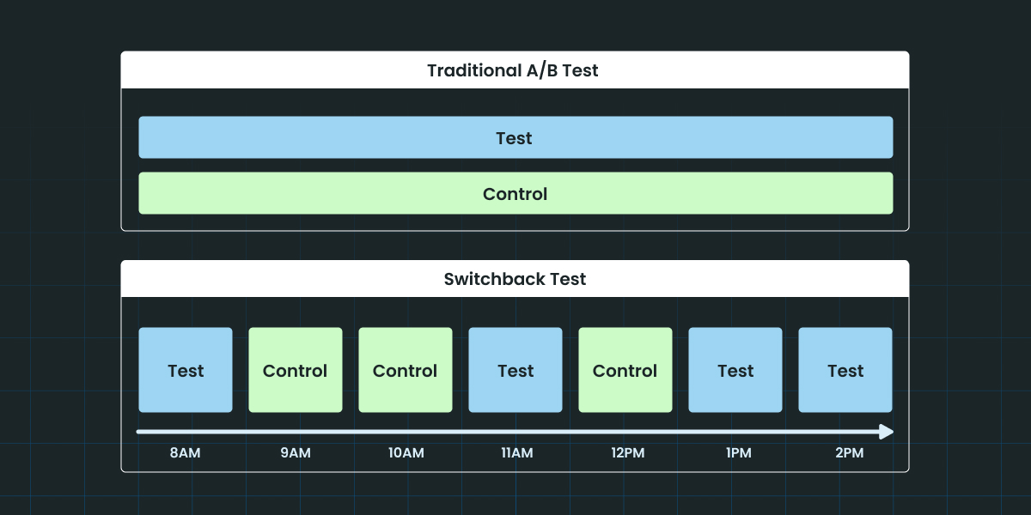Image resolution: width=1031 pixels, height=515 pixels.
Task: Click the 8AM timeline label
Action: point(186,453)
